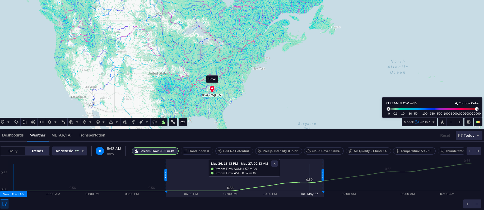Open the ruler measurement tool
This screenshot has width=484, height=210.
click(x=183, y=122)
